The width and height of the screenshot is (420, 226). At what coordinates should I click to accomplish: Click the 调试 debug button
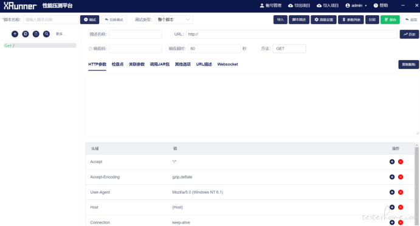pyautogui.click(x=89, y=19)
